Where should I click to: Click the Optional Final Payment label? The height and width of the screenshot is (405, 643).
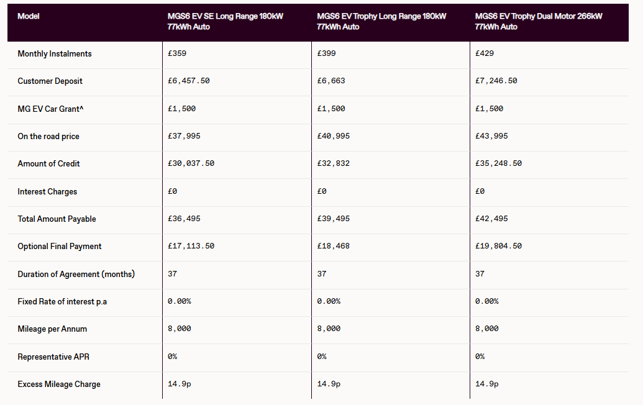click(60, 247)
